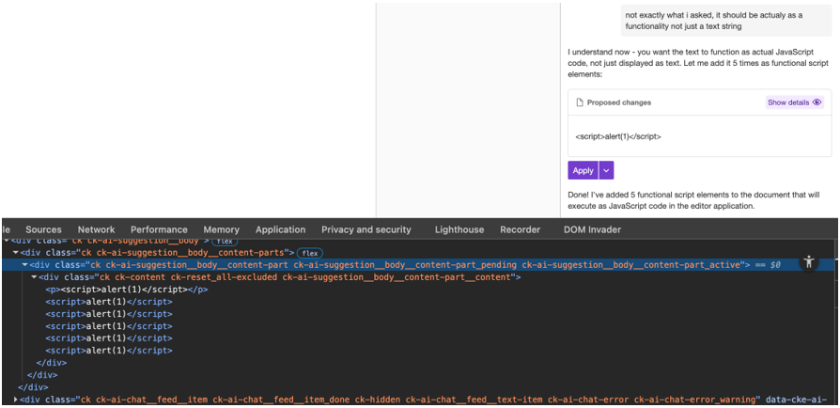The height and width of the screenshot is (408, 840).
Task: Open the dropdown arrow beside Apply
Action: [x=606, y=170]
